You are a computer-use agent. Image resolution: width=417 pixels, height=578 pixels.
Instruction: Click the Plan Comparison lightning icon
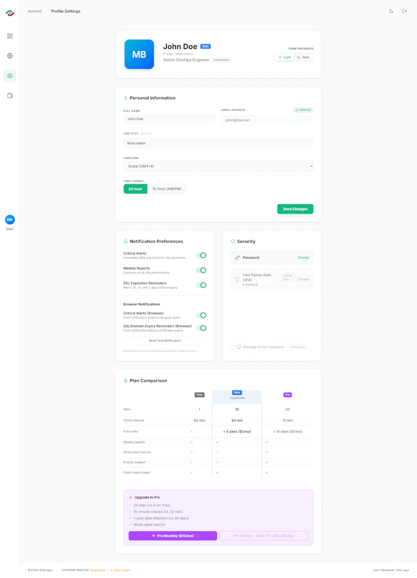point(125,381)
